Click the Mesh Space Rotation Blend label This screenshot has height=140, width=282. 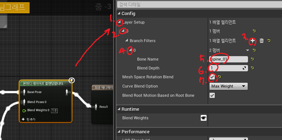148,77
